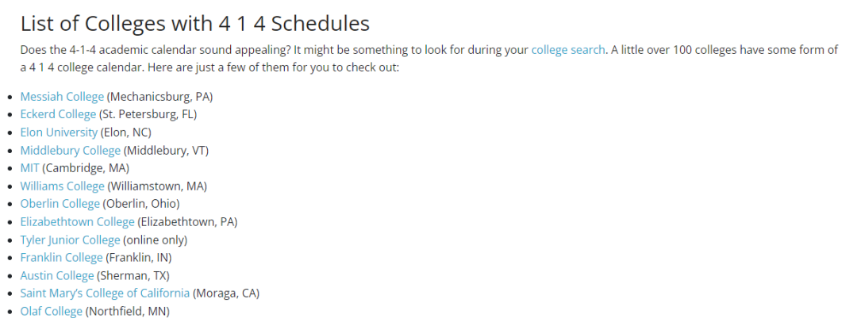Viewport: 857px width, 330px height.
Task: Click the Franklin College link
Action: pyautogui.click(x=61, y=257)
